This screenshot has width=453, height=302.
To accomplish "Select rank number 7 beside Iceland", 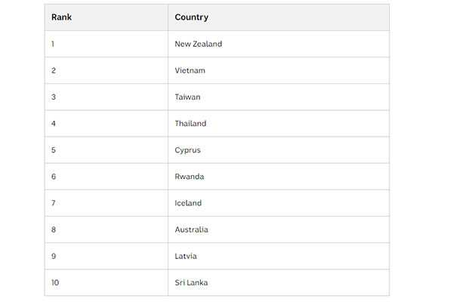I will (x=54, y=203).
